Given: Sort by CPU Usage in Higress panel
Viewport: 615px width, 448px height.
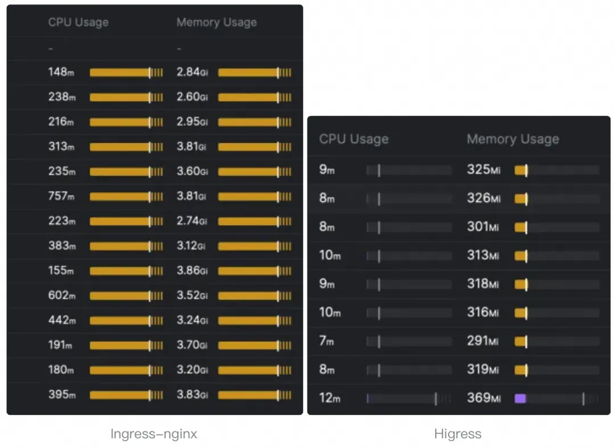Looking at the screenshot, I should click(354, 139).
